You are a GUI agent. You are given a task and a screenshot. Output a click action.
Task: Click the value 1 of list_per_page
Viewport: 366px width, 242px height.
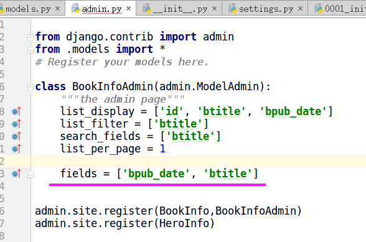[162, 149]
